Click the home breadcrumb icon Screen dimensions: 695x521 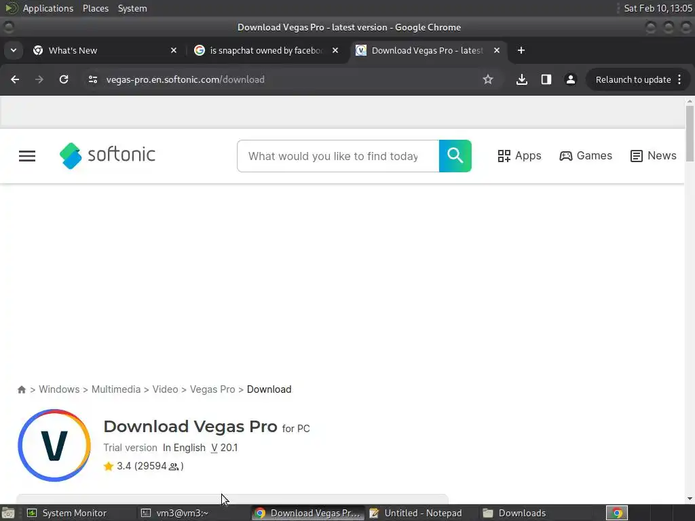[22, 390]
